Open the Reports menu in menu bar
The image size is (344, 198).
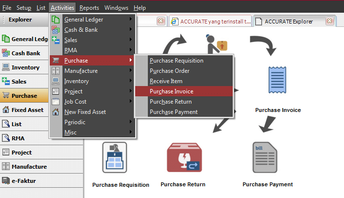point(89,8)
